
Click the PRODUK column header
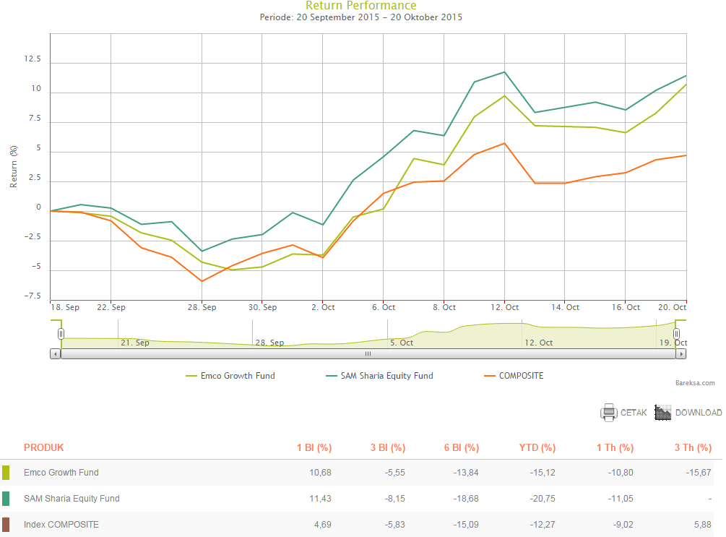[44, 447]
